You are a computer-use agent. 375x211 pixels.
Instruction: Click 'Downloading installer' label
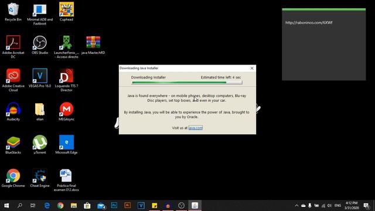pyautogui.click(x=148, y=77)
